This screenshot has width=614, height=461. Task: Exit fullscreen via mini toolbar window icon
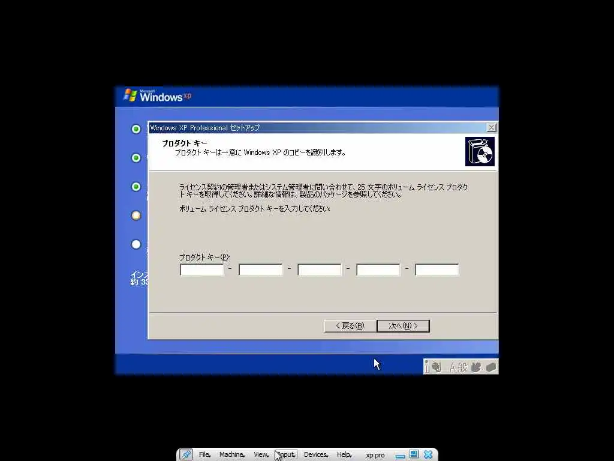point(414,454)
